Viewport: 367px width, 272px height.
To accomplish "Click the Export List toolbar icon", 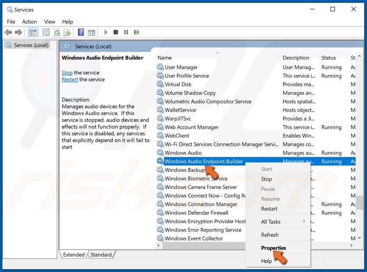I will (67, 32).
